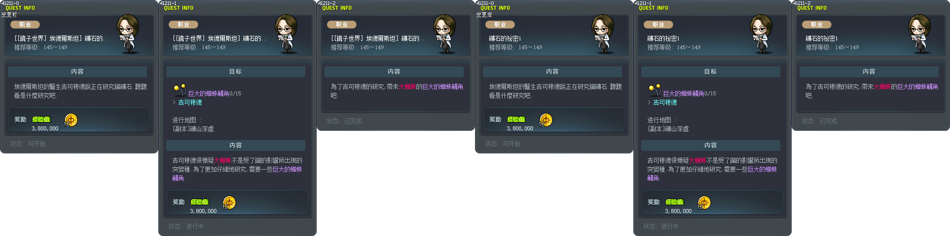Click spider antenna item icon in first 41211-1 panel
Viewport: 950px width, 236px height.
(x=179, y=90)
